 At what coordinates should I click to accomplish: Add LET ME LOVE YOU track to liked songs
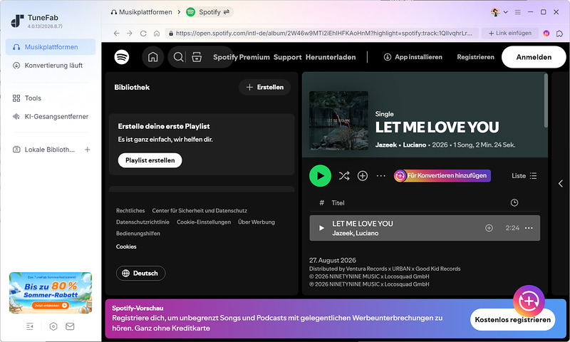[489, 228]
